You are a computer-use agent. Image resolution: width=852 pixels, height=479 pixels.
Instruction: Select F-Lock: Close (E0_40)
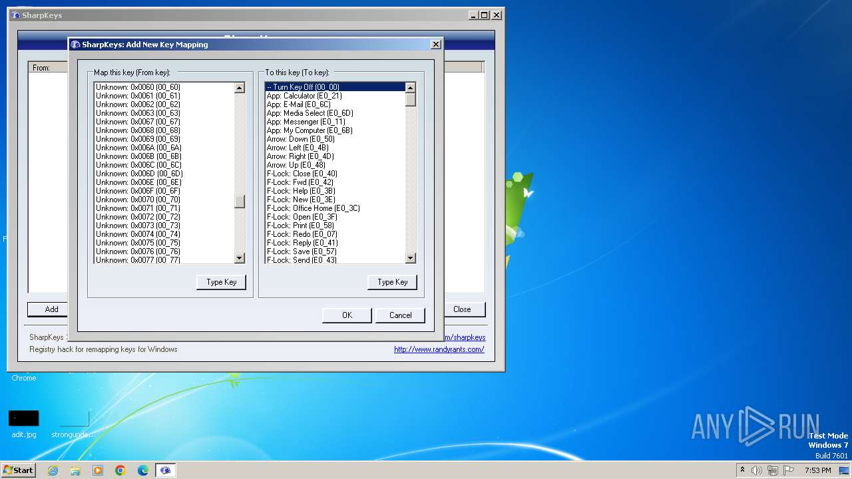(x=335, y=174)
